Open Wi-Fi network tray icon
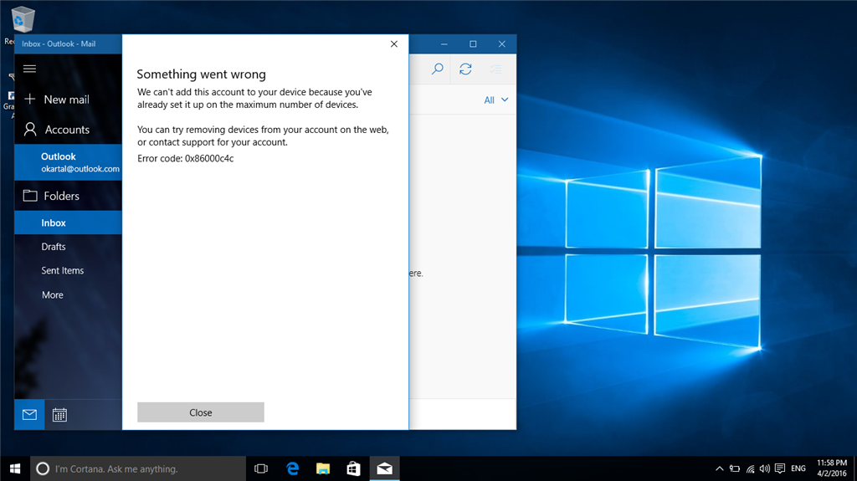The image size is (857, 481). click(750, 468)
